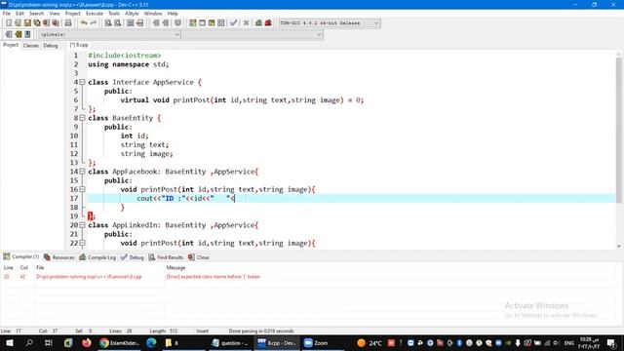Create a new source file from toolbar
The width and height of the screenshot is (624, 351).
click(x=9, y=23)
